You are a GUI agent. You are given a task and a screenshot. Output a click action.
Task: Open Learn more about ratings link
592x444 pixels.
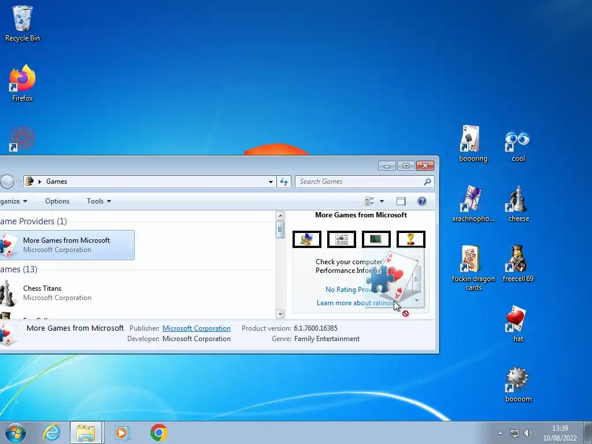tap(355, 303)
